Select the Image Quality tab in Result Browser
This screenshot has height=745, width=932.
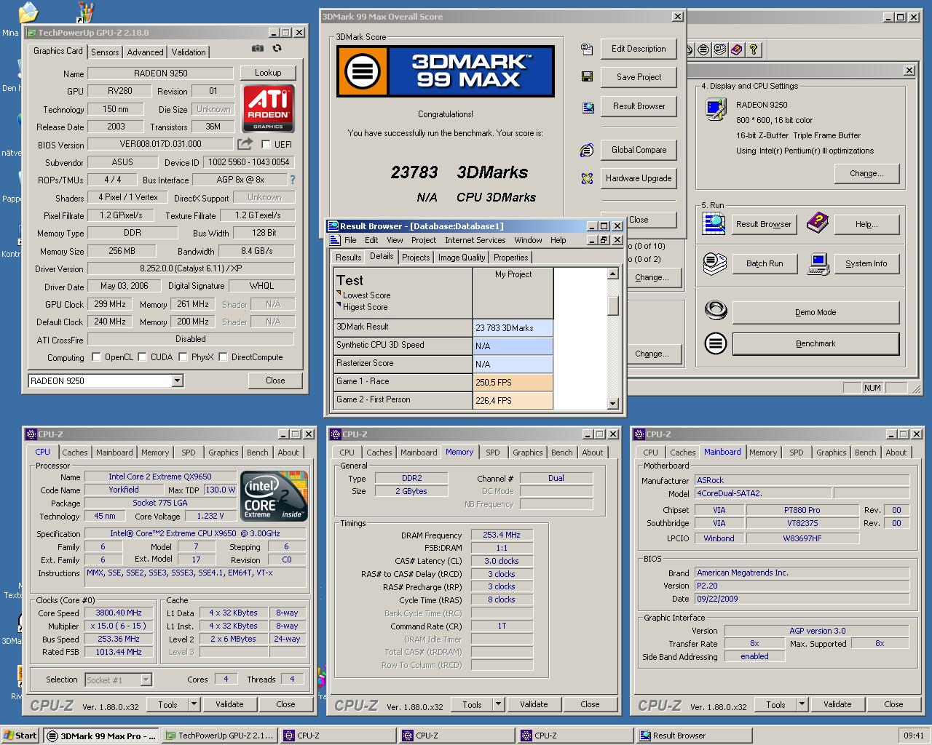point(462,258)
